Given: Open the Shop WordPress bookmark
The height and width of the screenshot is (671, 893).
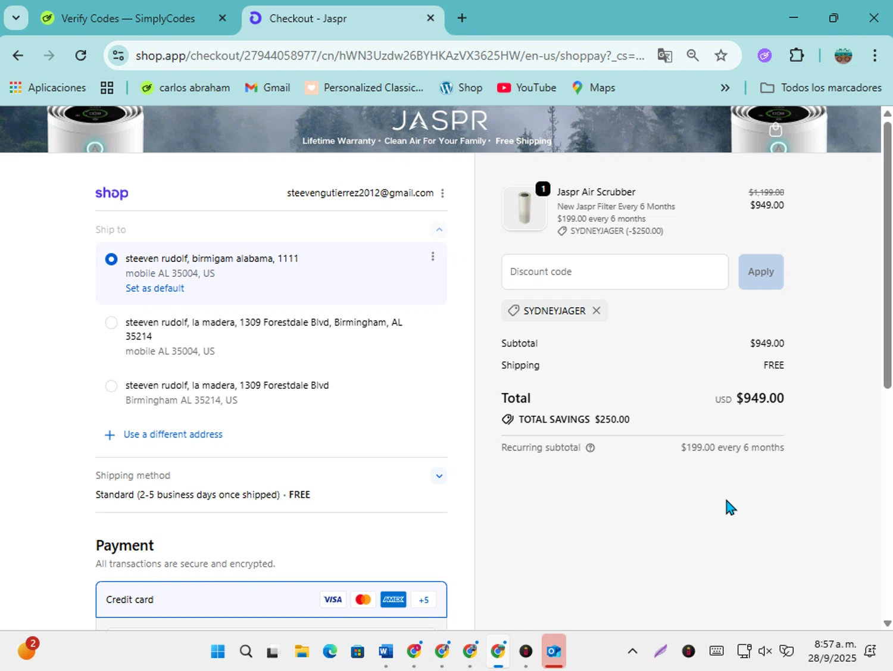Looking at the screenshot, I should (x=461, y=88).
